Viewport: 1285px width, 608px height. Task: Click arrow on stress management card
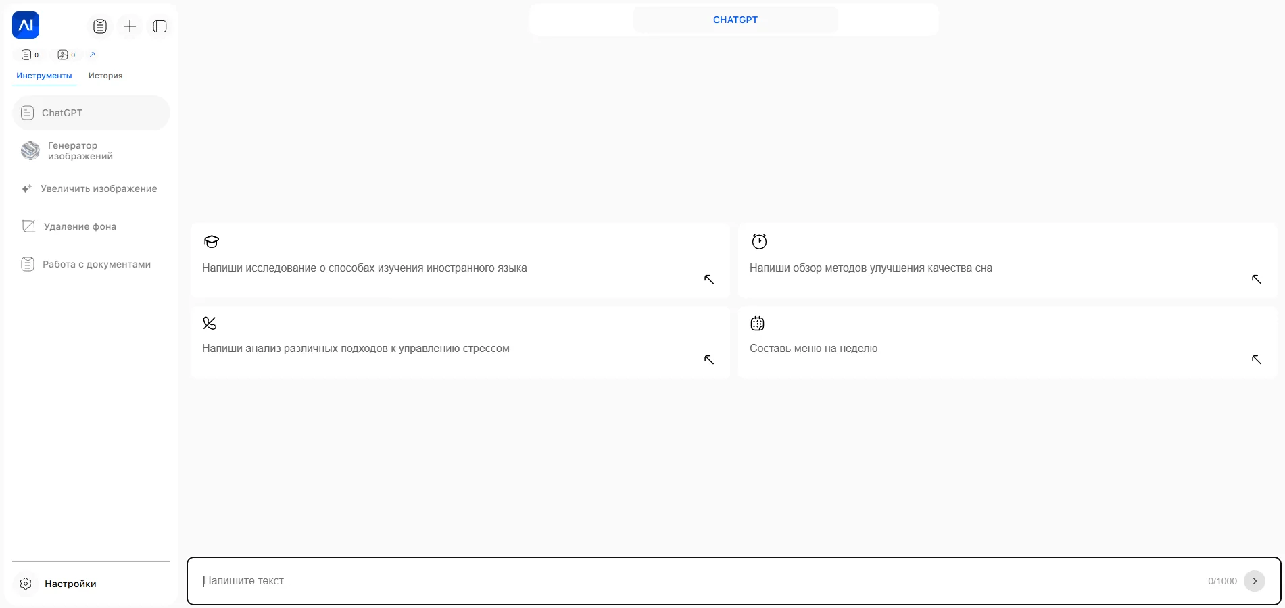click(709, 359)
